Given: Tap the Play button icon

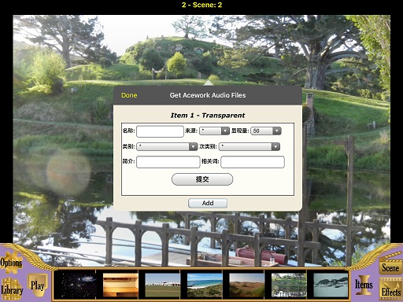Looking at the screenshot, I should 37,285.
